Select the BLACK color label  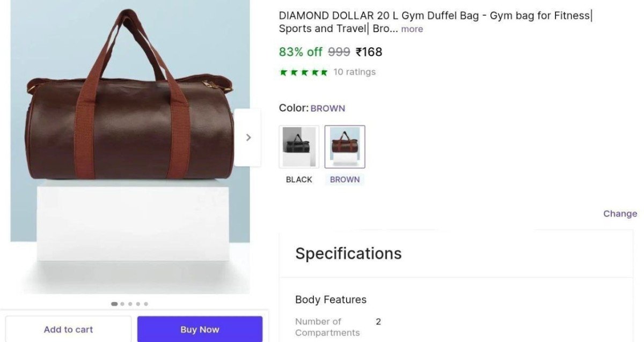pyautogui.click(x=299, y=180)
